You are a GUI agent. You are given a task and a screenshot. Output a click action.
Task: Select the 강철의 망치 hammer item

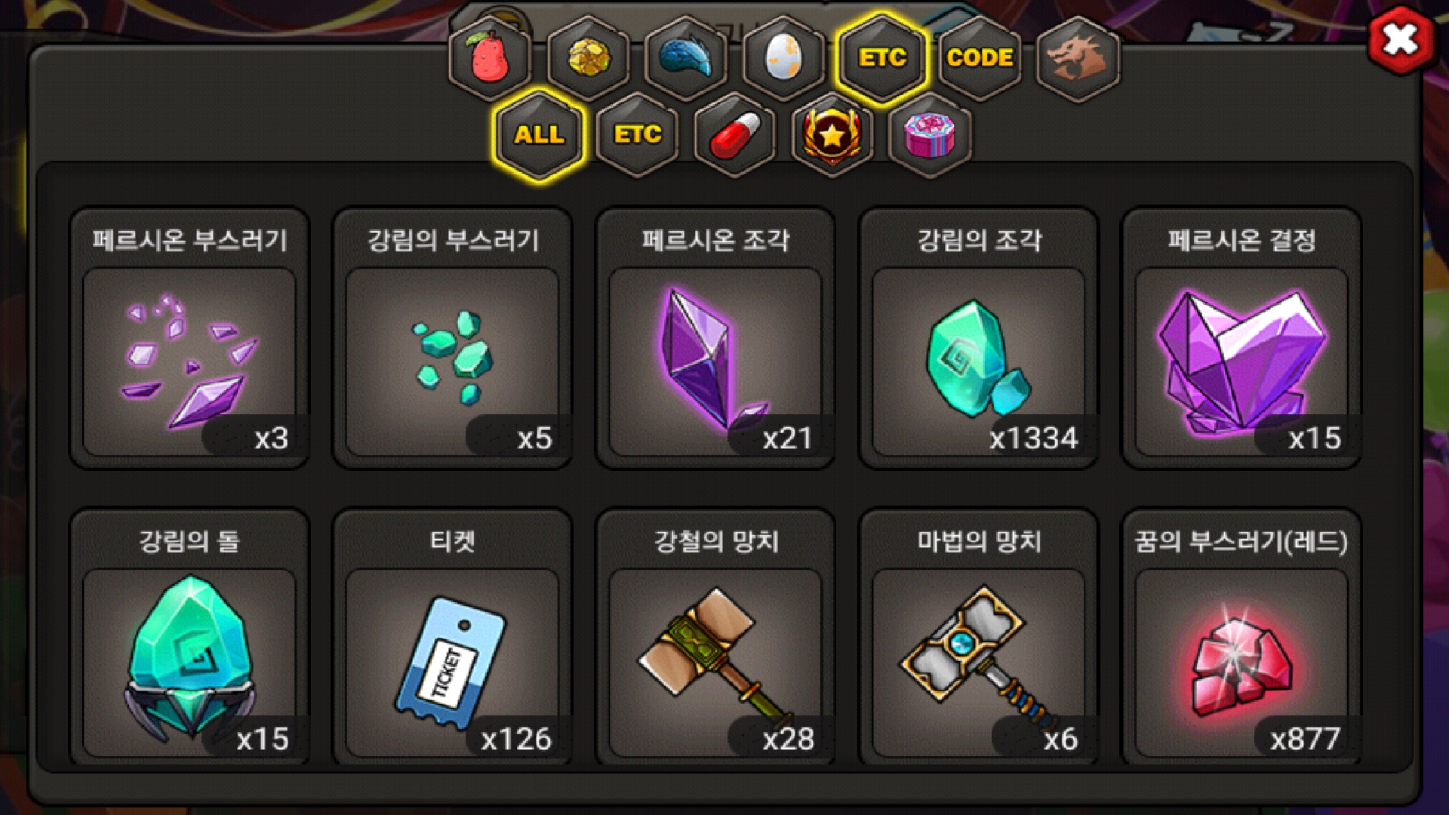[715, 638]
